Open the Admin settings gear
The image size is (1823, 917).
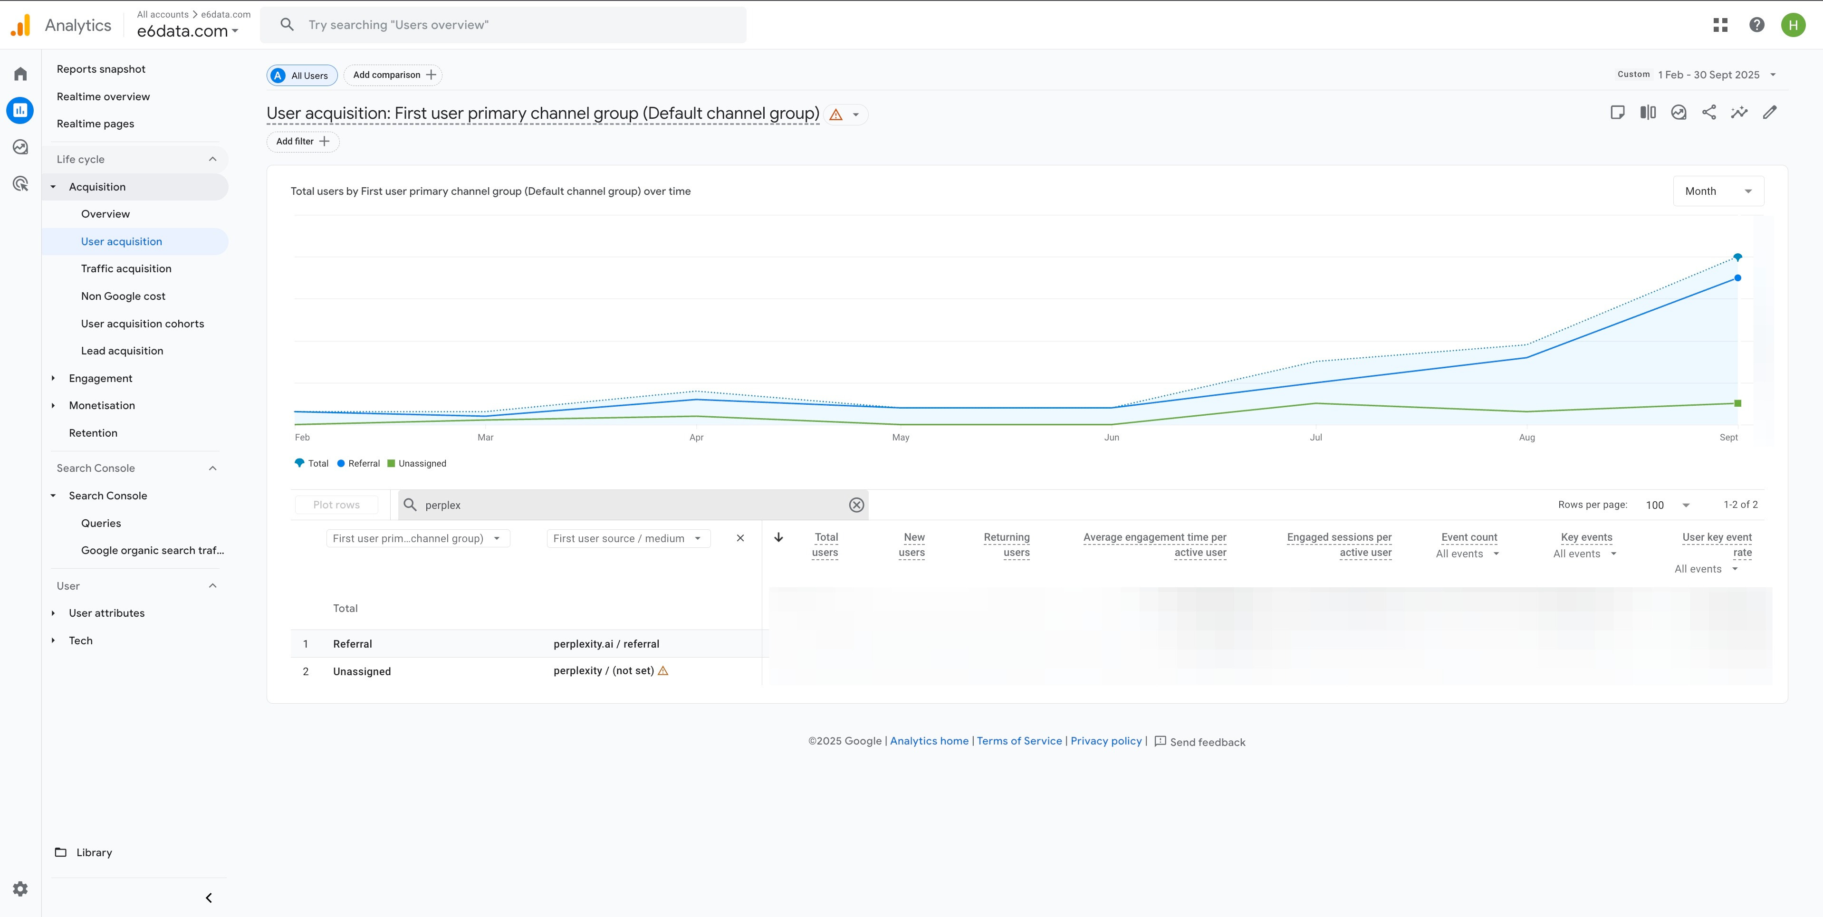pos(20,888)
